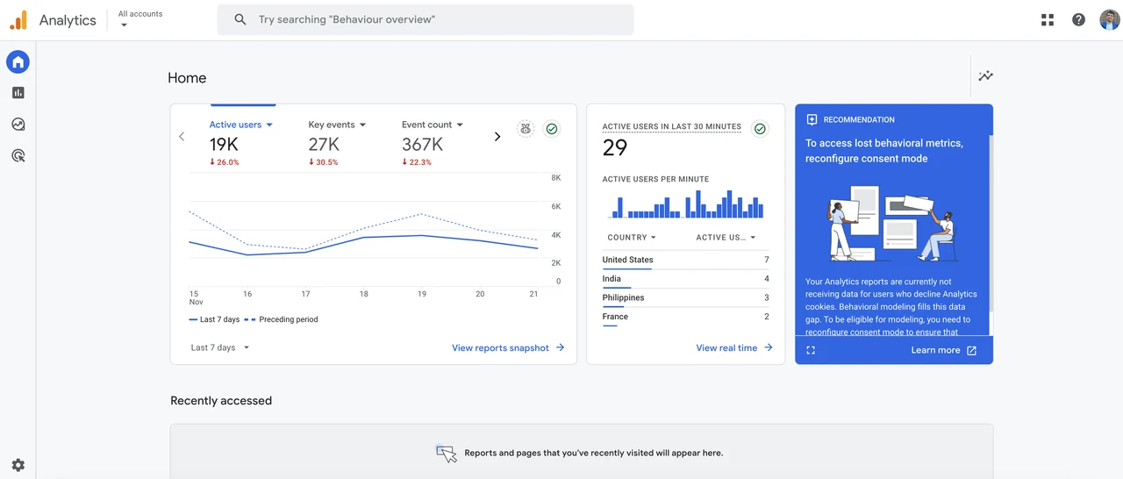Click the active users per minute bar chart

pos(686,205)
